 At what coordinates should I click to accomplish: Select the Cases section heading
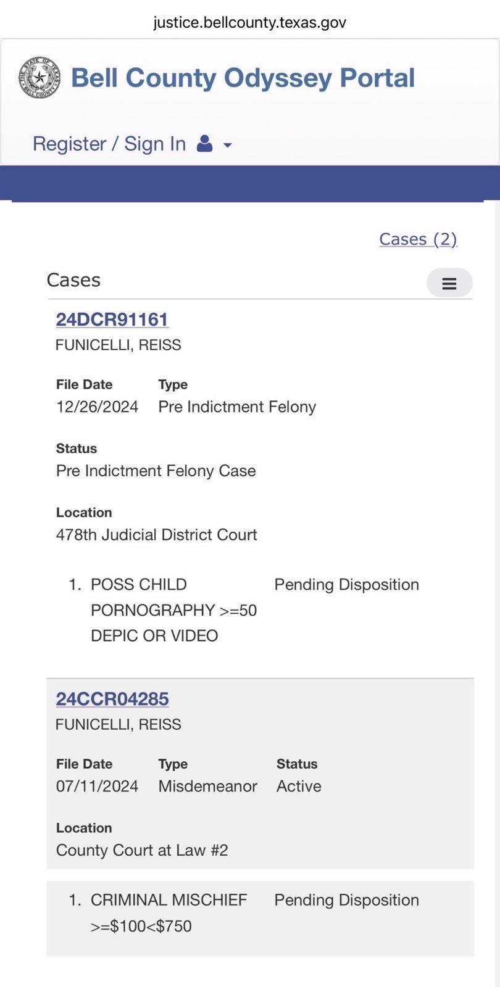coord(73,280)
